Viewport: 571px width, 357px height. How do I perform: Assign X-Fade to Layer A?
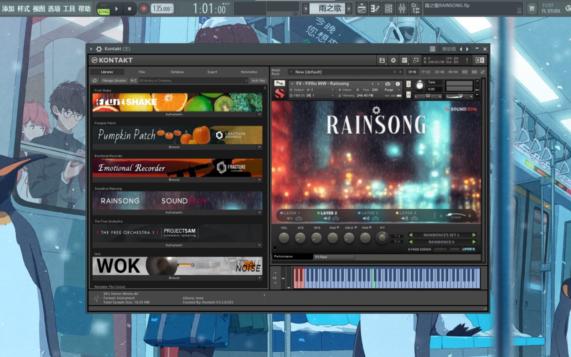[x=440, y=249]
